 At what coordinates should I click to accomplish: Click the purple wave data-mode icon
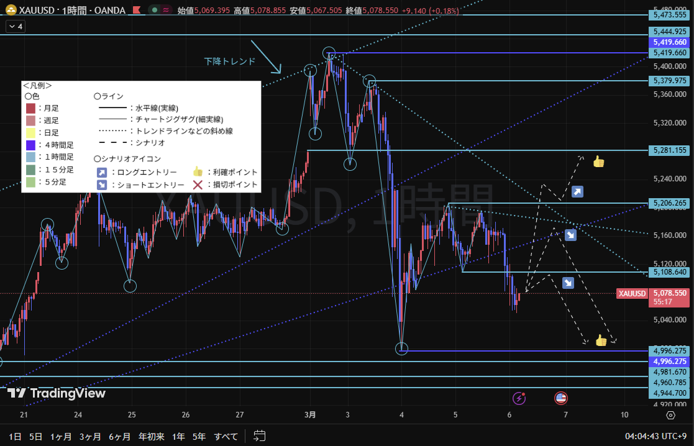[x=166, y=11]
